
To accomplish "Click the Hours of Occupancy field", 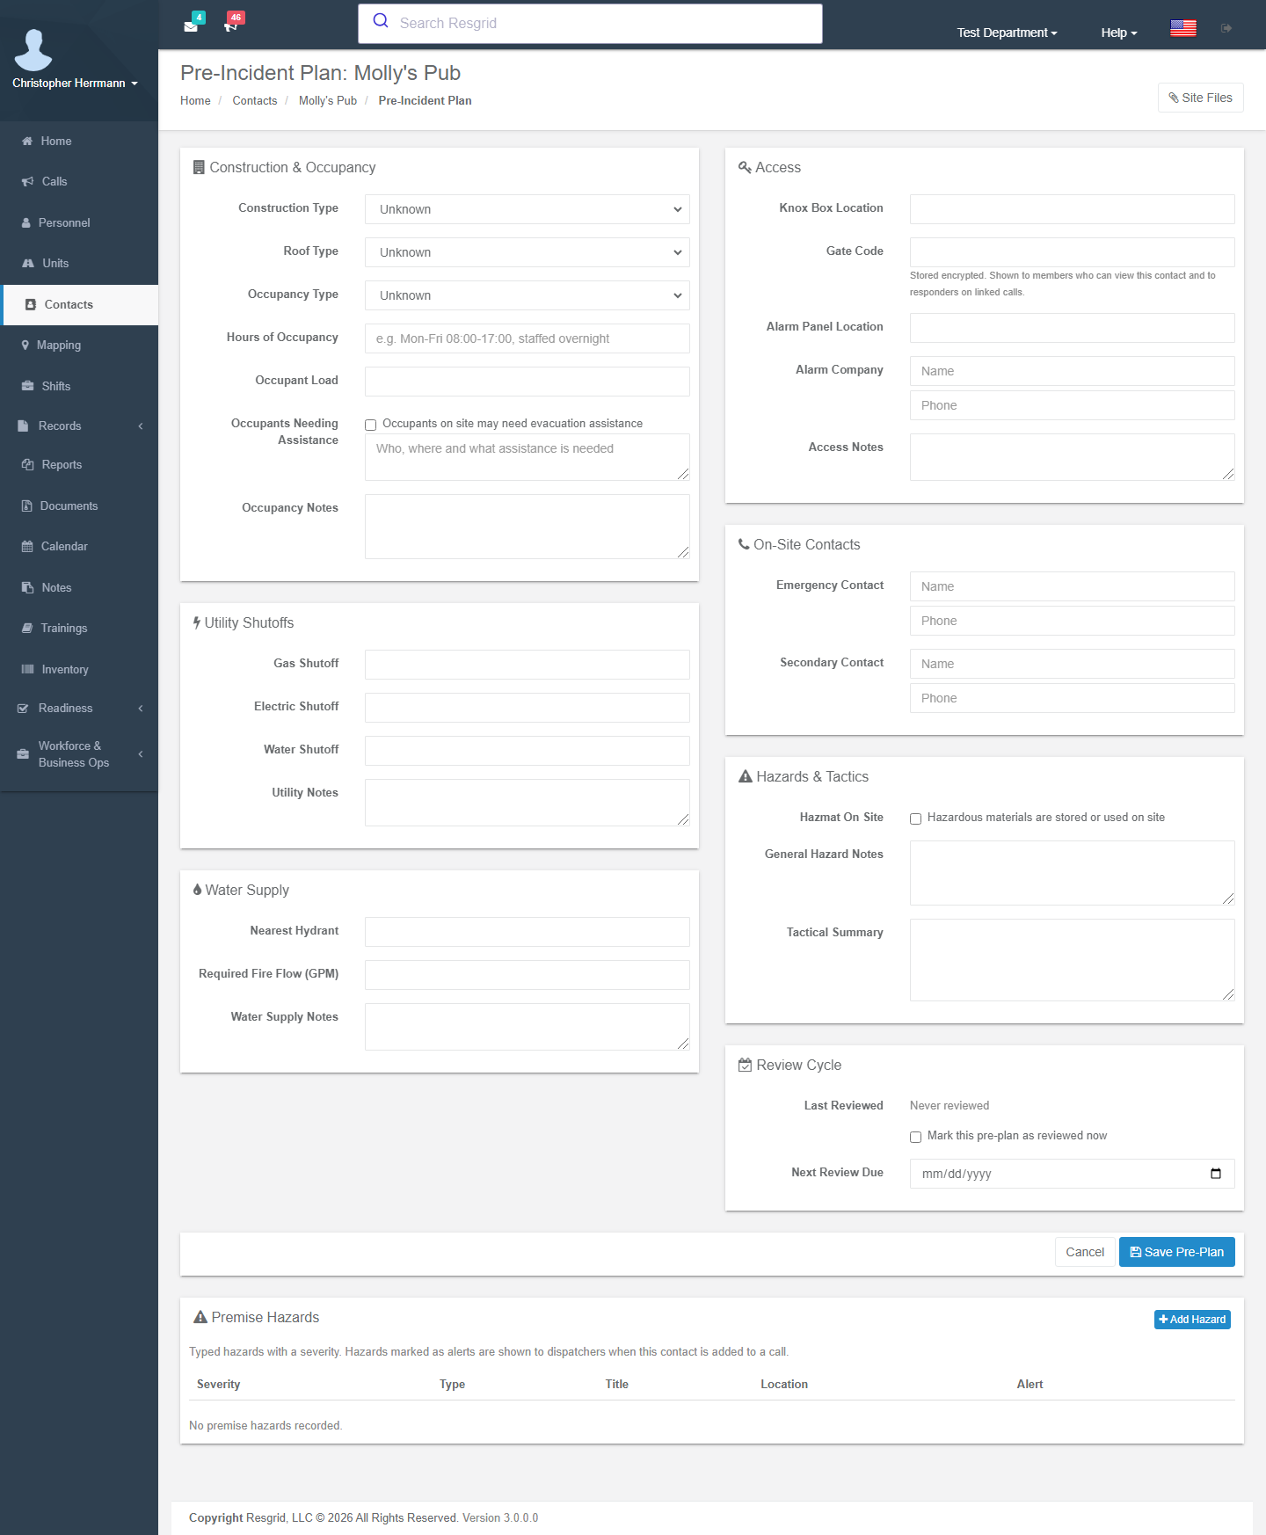I will (527, 338).
